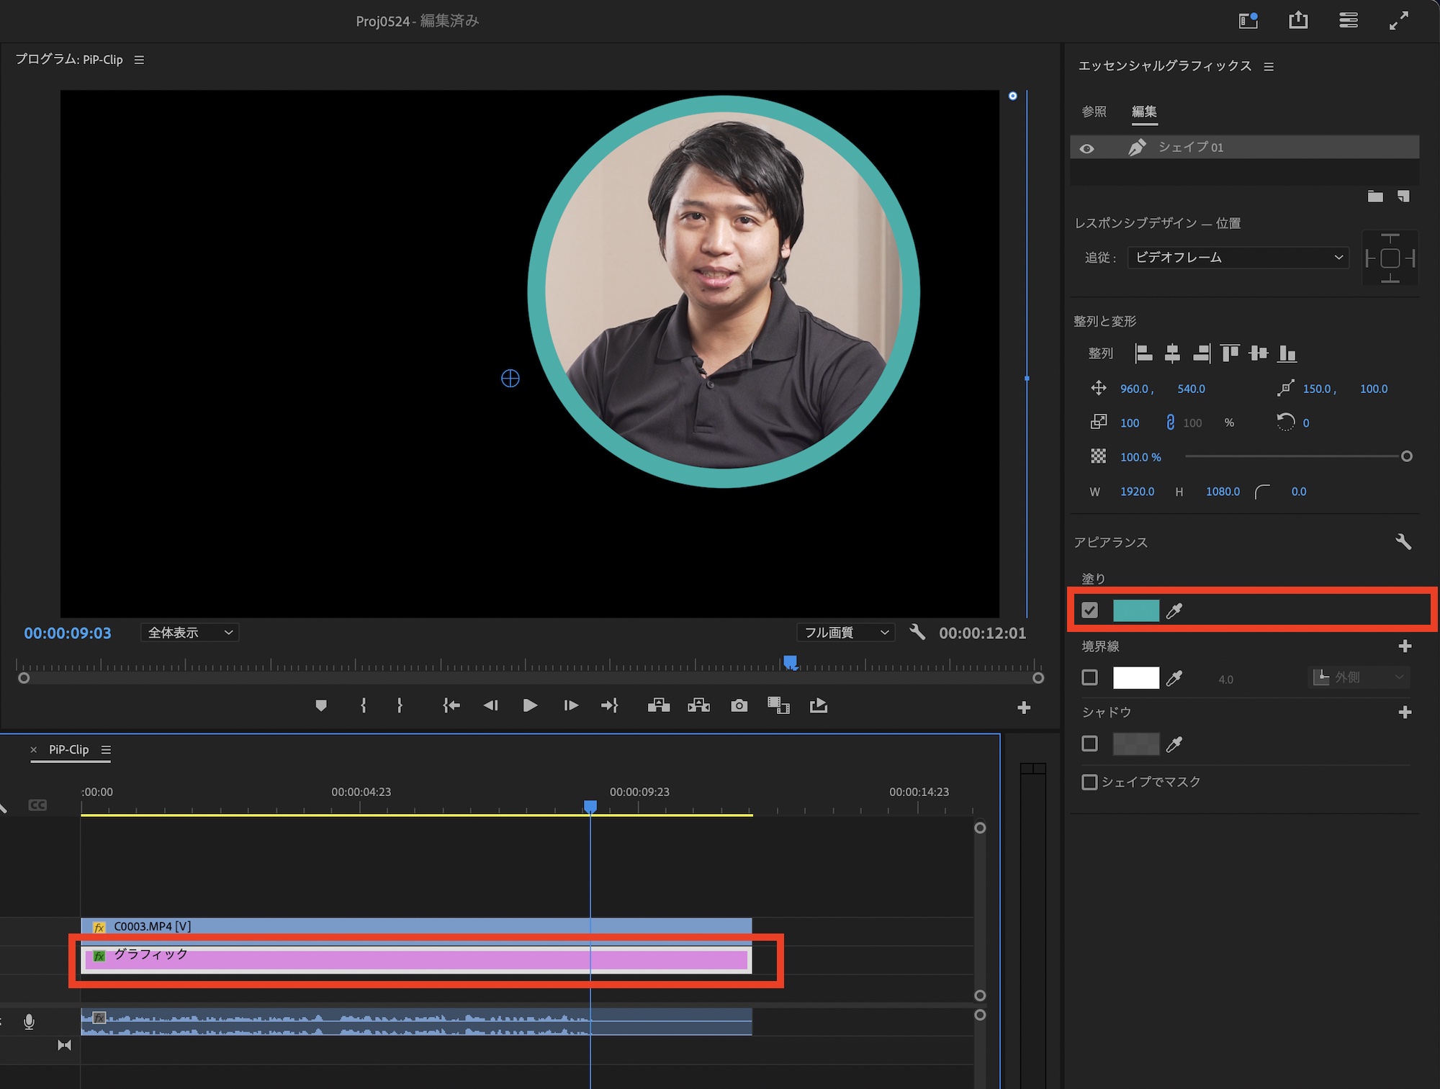Open the 全体表示 zoom level dropdown

tap(190, 633)
